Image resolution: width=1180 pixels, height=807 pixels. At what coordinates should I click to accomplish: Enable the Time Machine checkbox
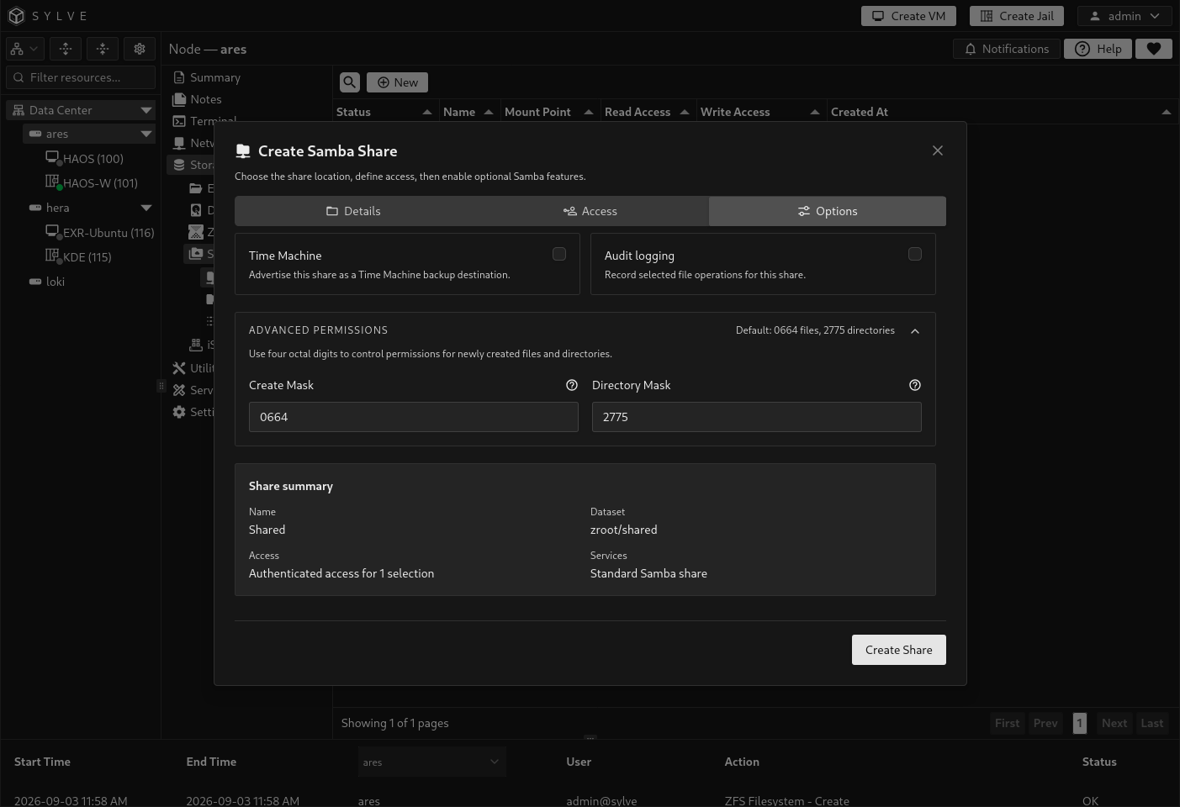[559, 254]
